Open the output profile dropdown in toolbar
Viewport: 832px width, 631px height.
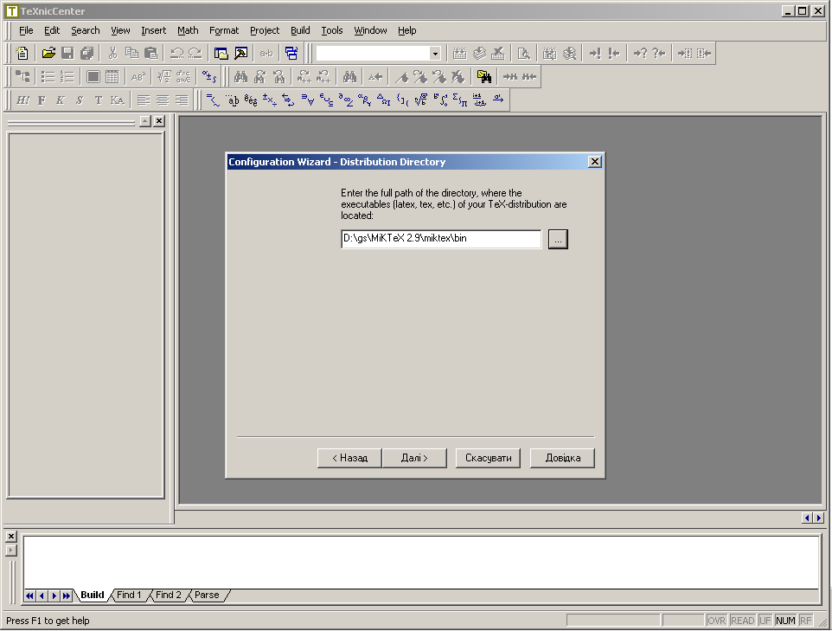pyautogui.click(x=435, y=54)
